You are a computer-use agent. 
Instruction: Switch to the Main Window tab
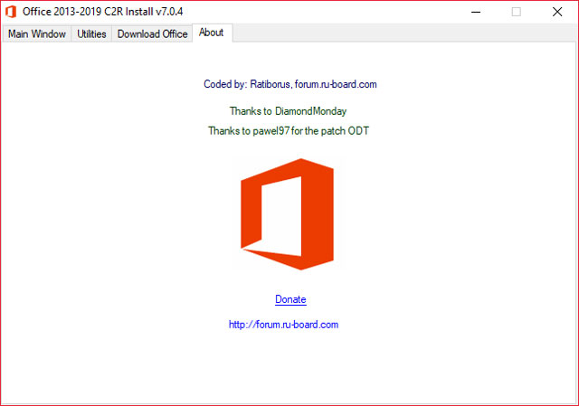37,34
